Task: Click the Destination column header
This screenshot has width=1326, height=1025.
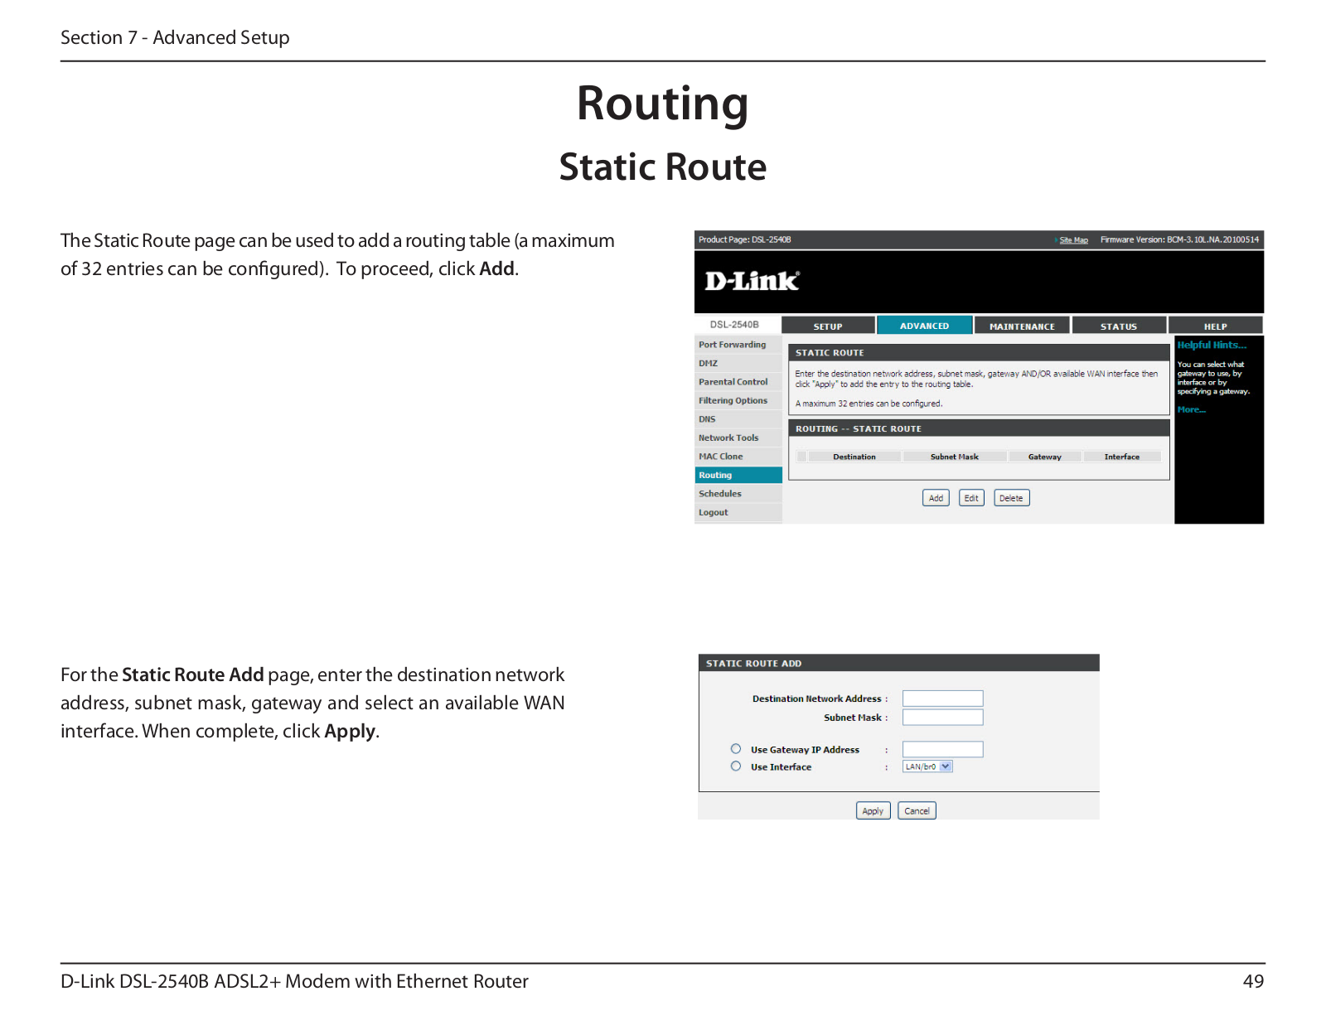Action: [854, 457]
